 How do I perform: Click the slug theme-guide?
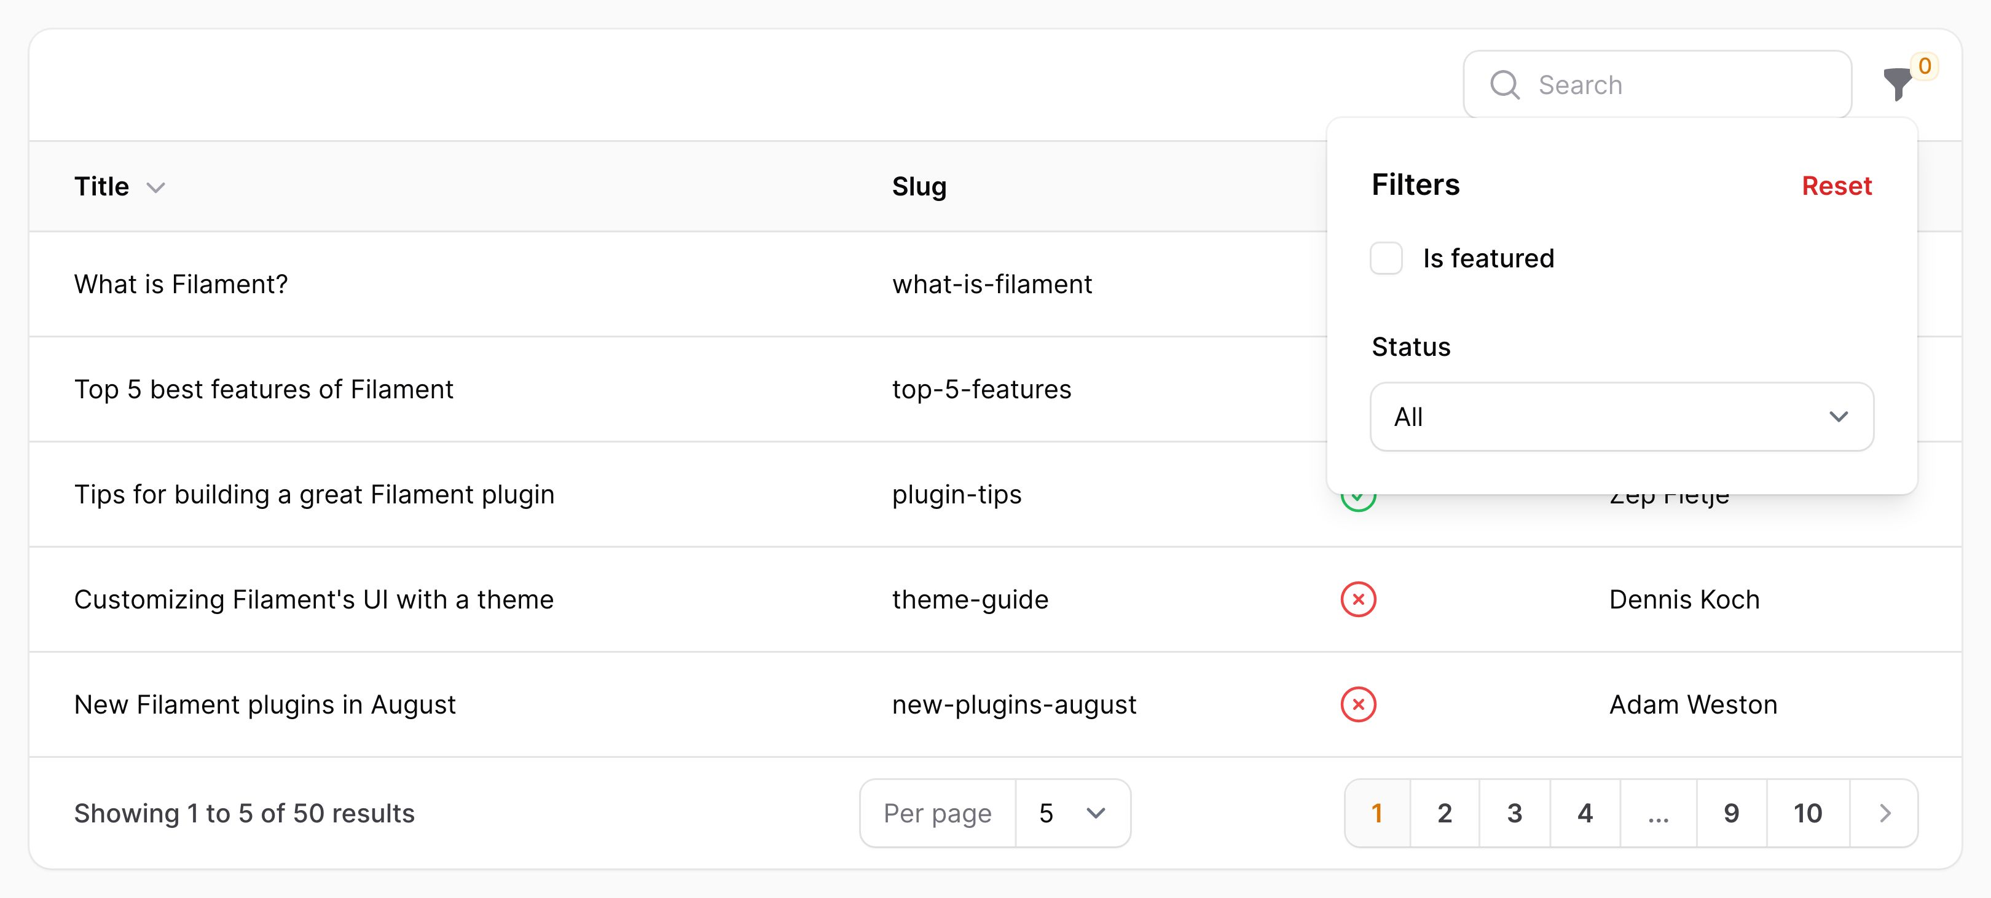tap(970, 599)
